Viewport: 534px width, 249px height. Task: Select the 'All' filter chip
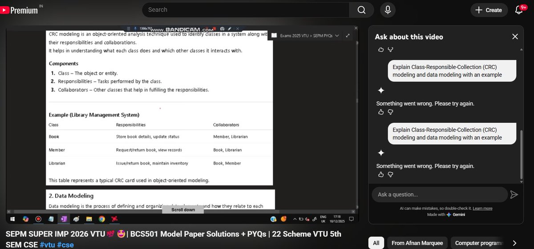click(376, 243)
